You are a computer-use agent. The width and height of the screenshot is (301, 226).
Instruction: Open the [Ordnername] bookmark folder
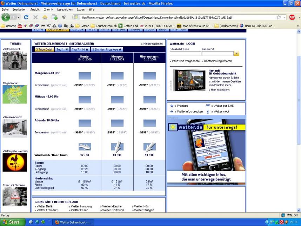click(x=226, y=26)
